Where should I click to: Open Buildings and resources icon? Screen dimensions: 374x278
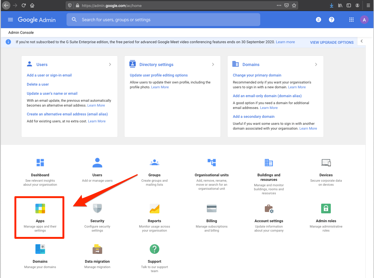[x=269, y=163]
